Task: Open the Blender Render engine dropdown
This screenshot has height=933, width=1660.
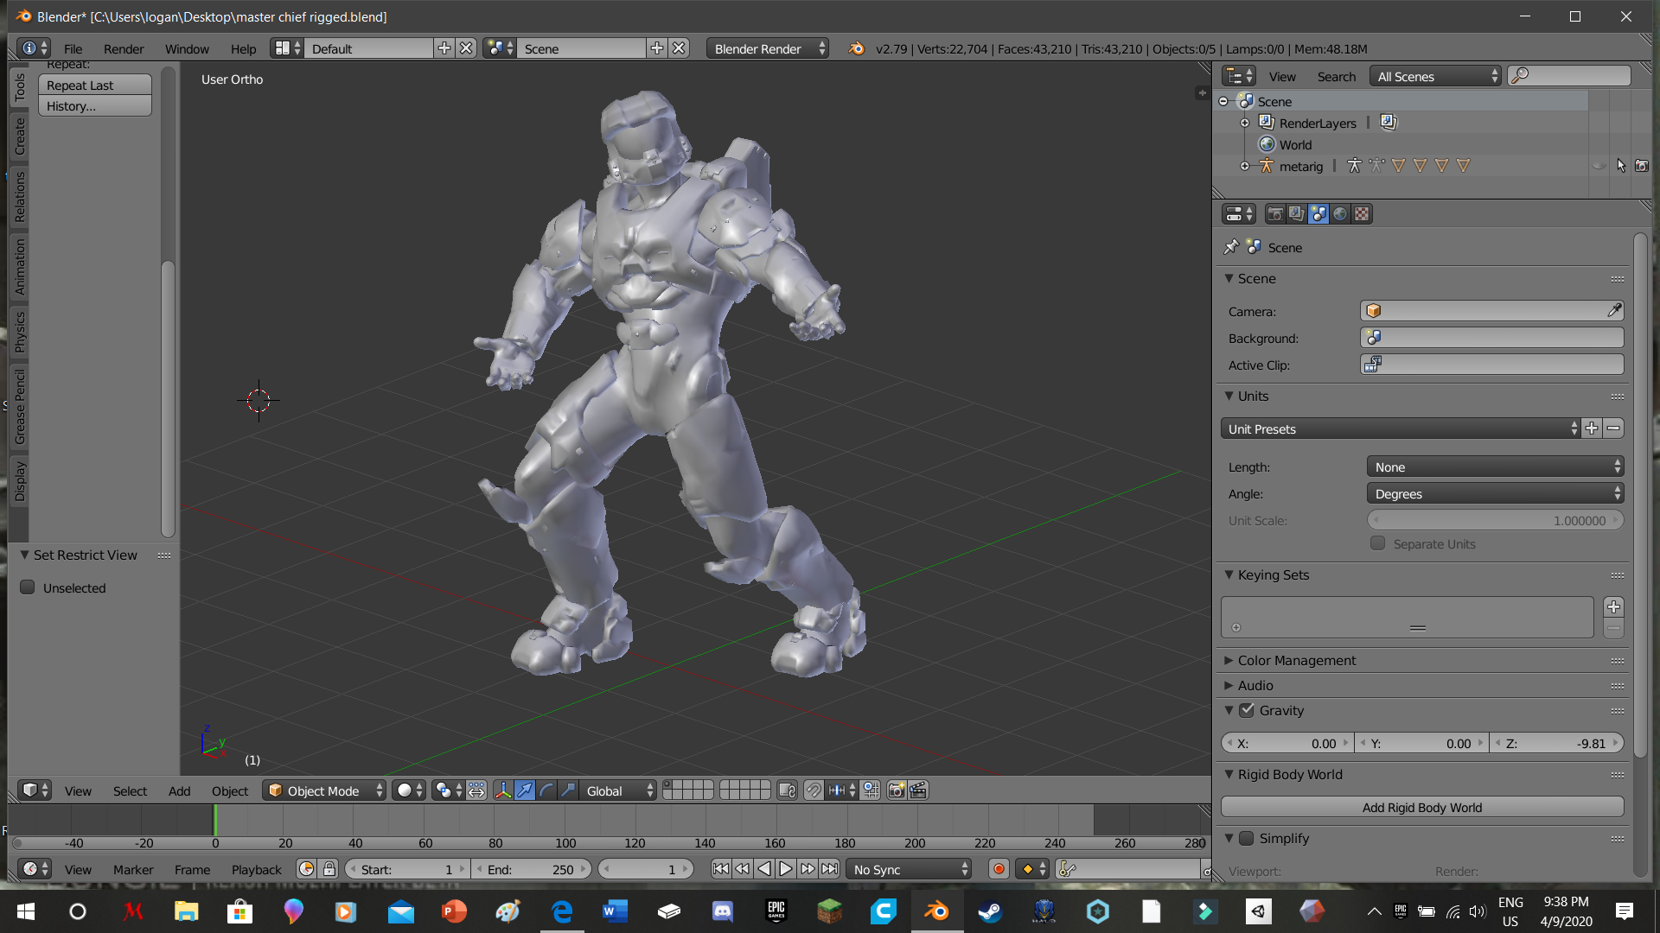Action: (768, 48)
